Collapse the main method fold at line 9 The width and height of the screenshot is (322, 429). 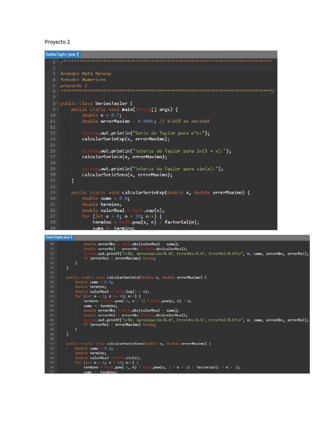coord(57,109)
